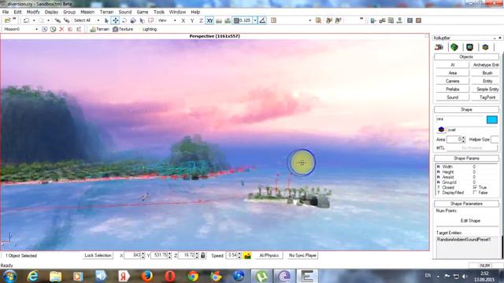504x283 pixels.
Task: Open the grid snap size dropdown arrow
Action: [255, 20]
